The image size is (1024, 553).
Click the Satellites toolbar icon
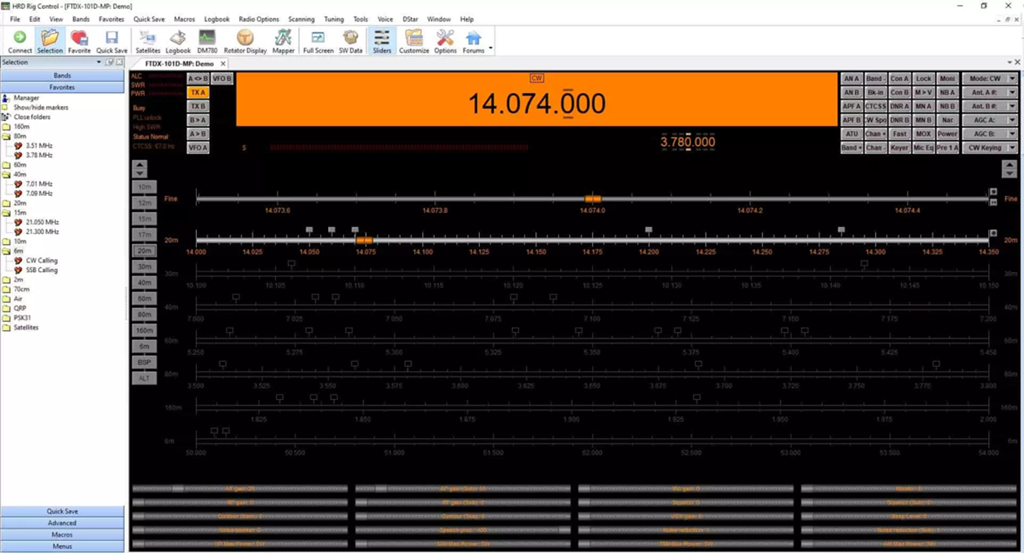(x=148, y=41)
